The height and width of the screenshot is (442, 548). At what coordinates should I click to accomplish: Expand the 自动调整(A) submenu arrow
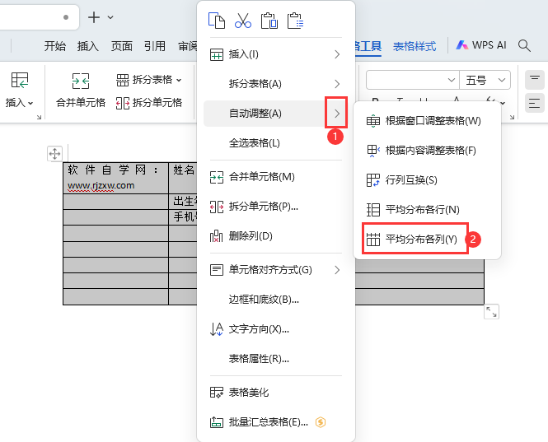tap(337, 114)
